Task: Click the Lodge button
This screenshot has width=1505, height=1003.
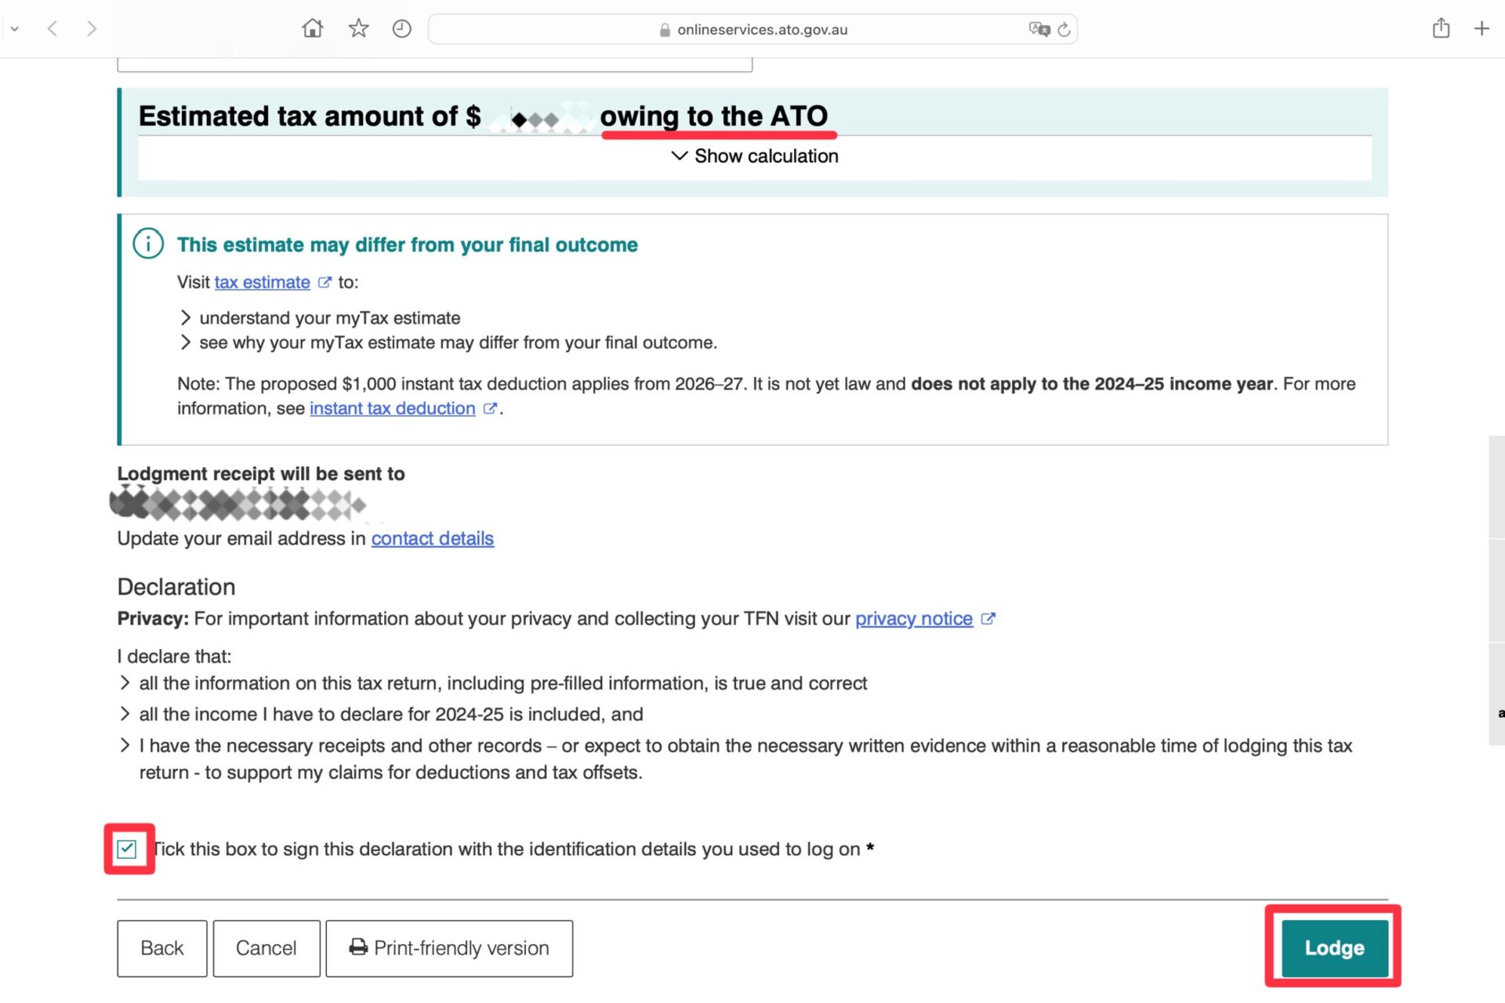Action: click(x=1333, y=947)
